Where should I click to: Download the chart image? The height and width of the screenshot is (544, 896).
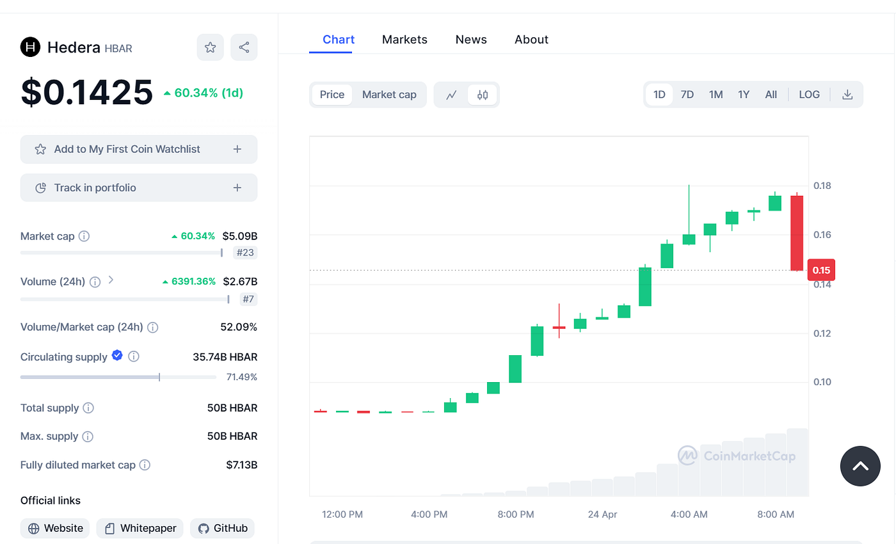[x=847, y=95]
